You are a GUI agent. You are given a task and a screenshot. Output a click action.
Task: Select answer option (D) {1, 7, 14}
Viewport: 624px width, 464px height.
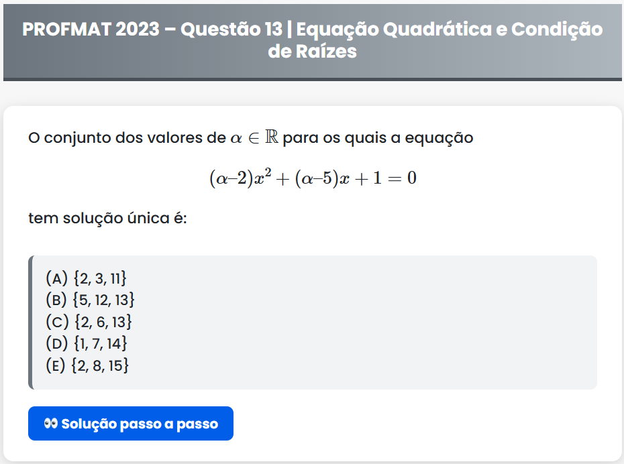click(x=87, y=344)
